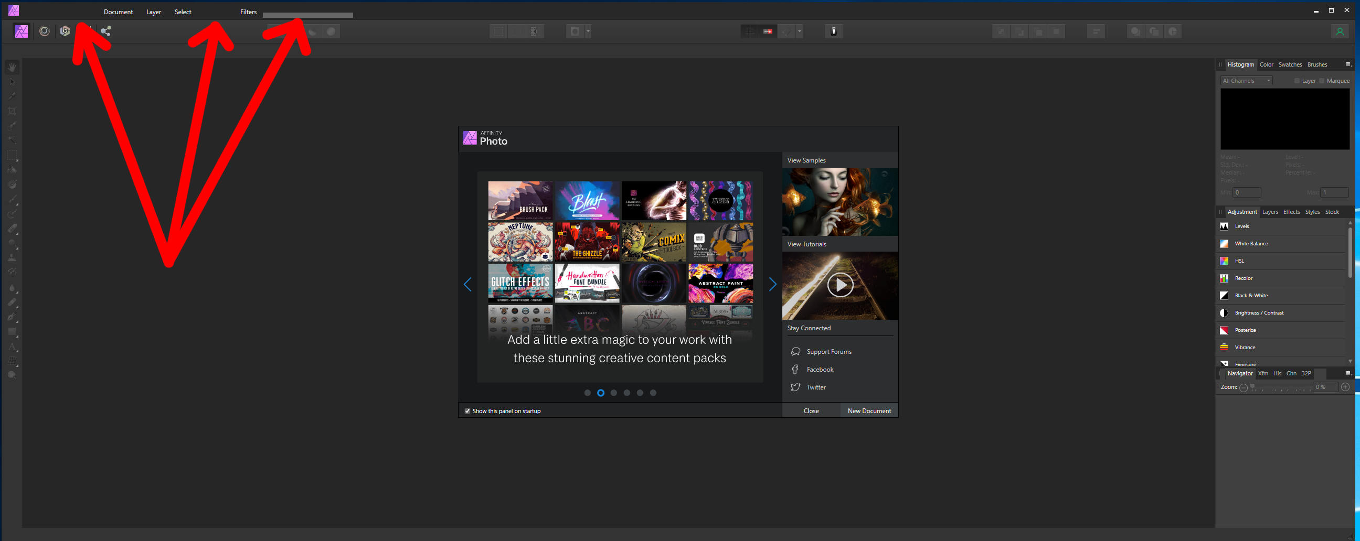The image size is (1360, 541).
Task: Select the Rectangular Marquee tool
Action: coord(12,156)
